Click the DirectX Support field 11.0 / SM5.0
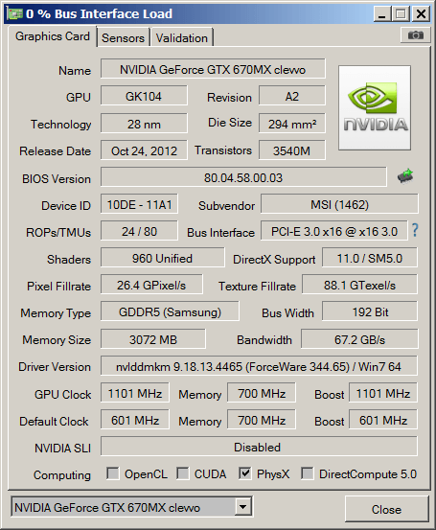The width and height of the screenshot is (436, 530). 370,258
